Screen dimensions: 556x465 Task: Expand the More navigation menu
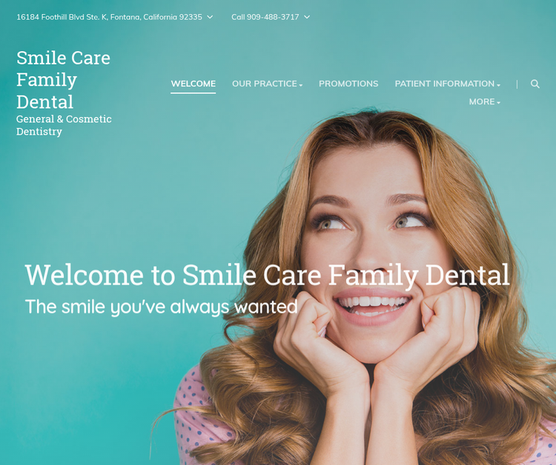[484, 101]
